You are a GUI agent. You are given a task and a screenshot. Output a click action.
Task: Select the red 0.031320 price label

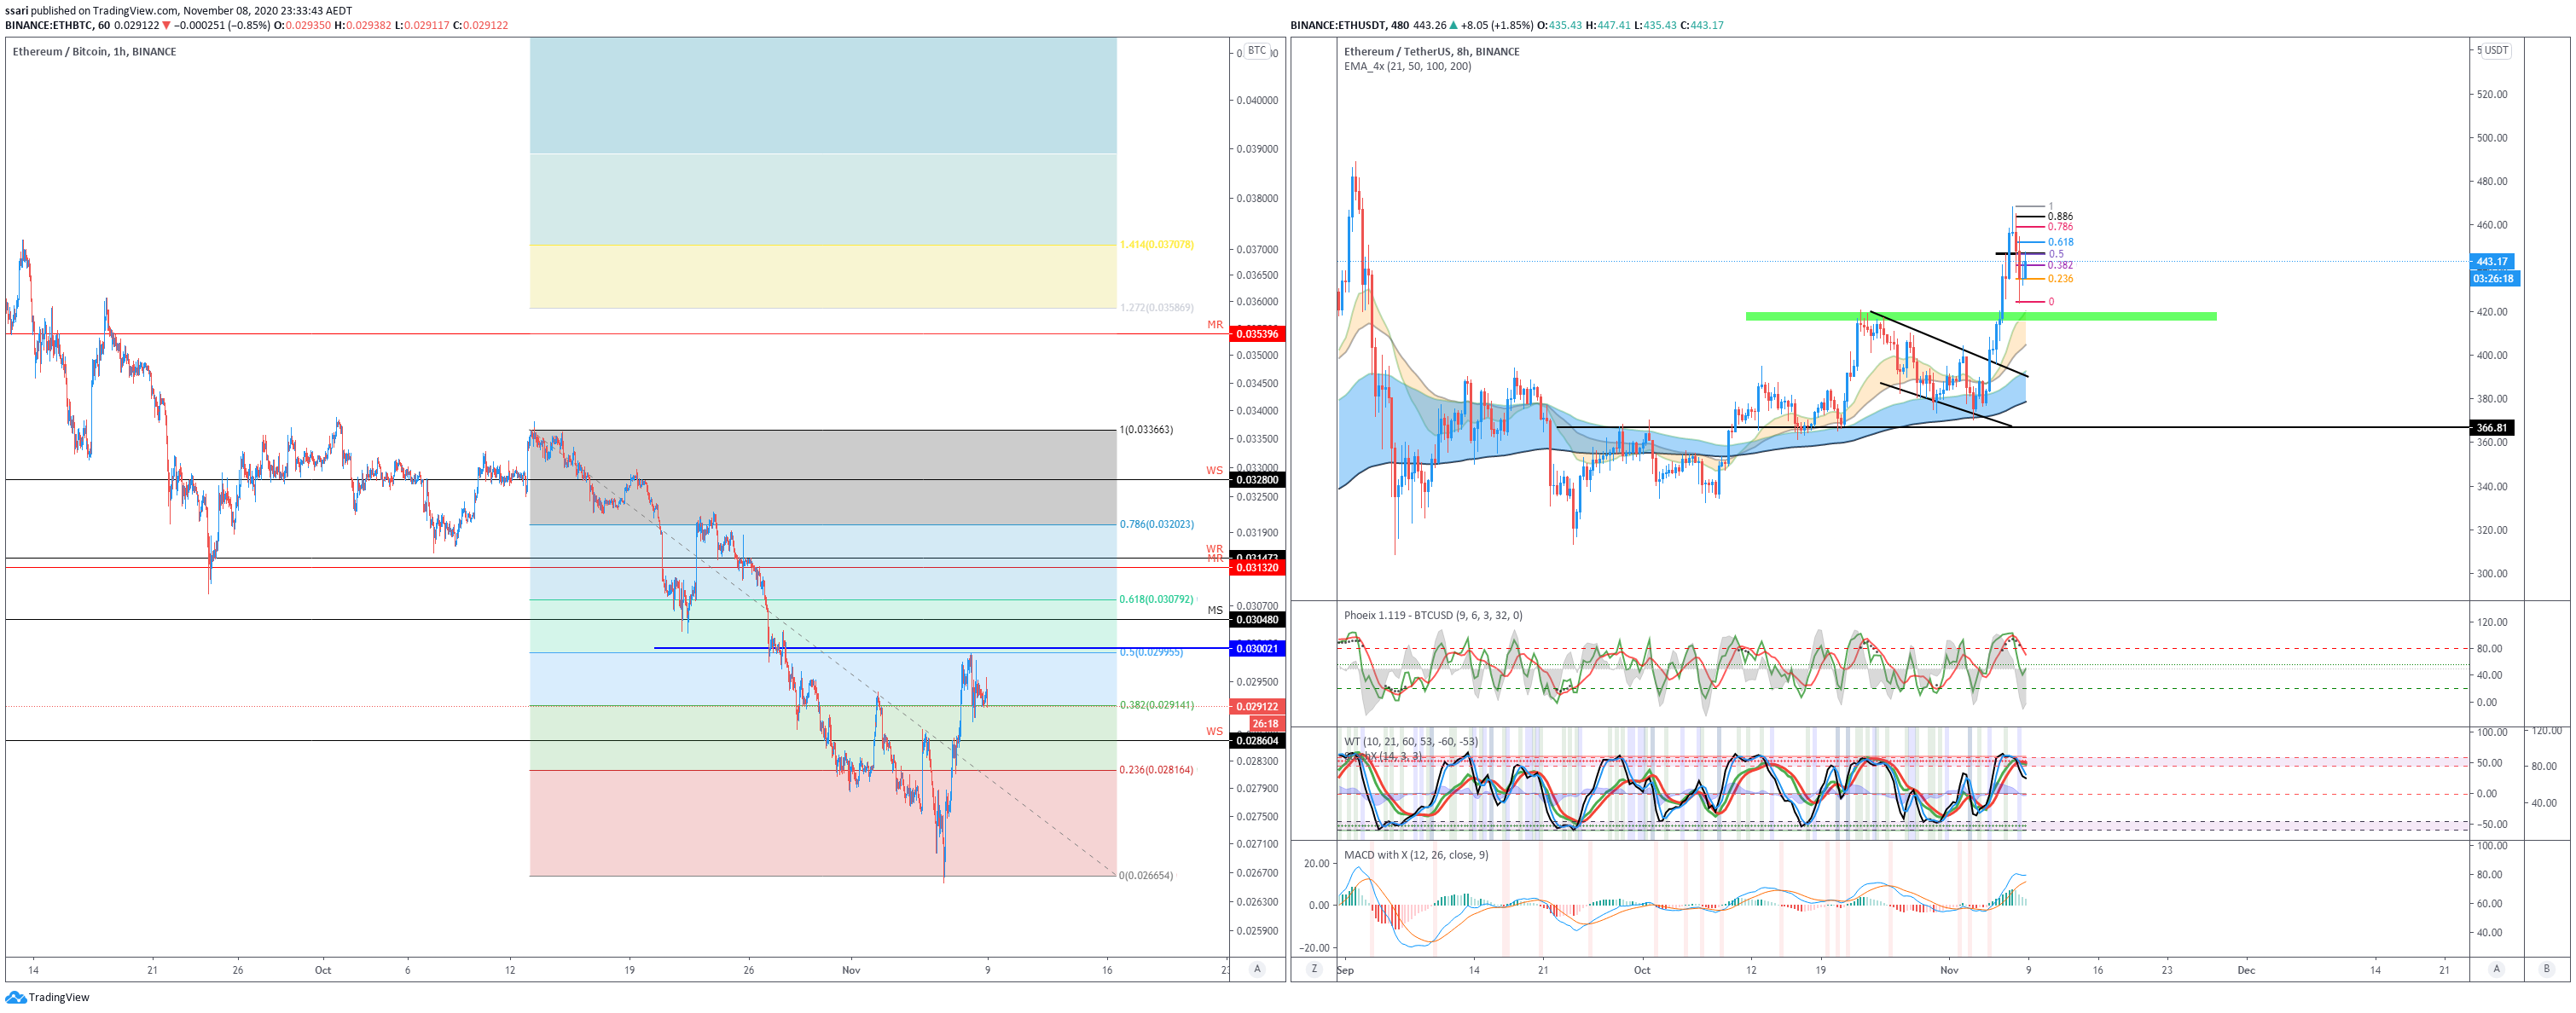[x=1257, y=568]
